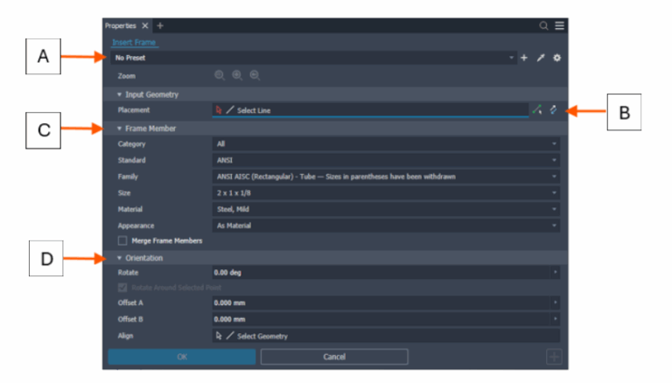Open the Offset A field arrow flyout
Screen dimensions: 672x383
tap(555, 303)
